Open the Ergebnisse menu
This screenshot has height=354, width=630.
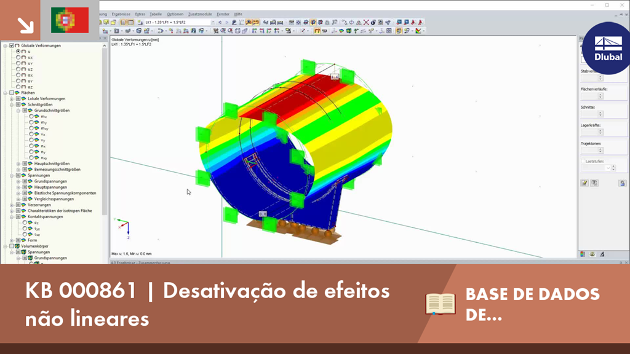121,14
